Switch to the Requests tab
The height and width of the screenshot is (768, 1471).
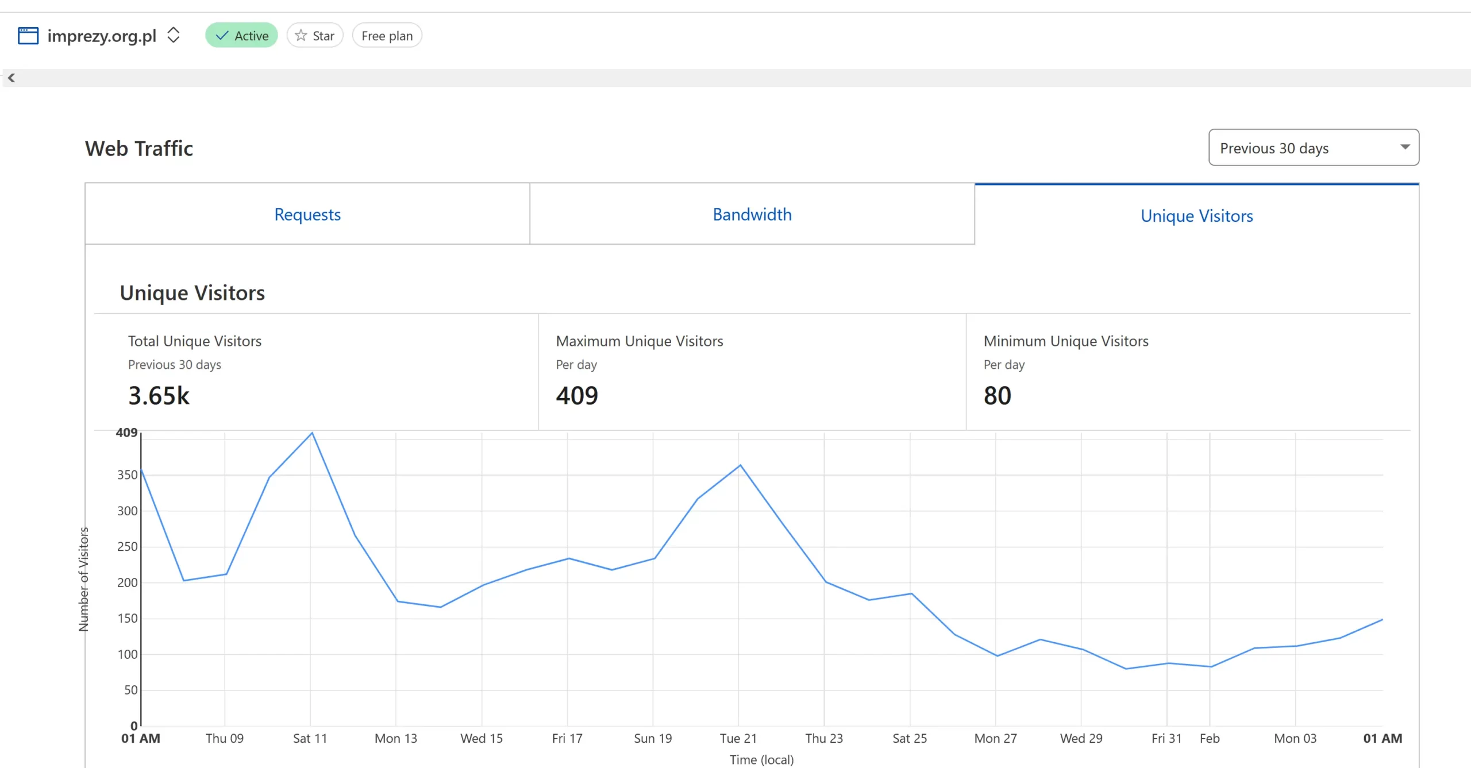[307, 214]
